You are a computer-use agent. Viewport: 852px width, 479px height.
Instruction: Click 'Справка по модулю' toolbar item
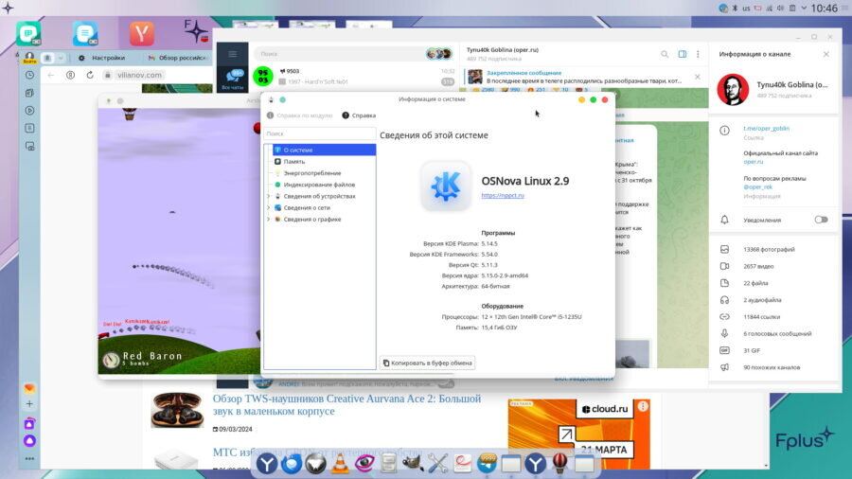pos(299,115)
